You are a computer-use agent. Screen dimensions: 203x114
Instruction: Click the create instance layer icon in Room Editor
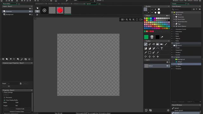(x=7, y=59)
